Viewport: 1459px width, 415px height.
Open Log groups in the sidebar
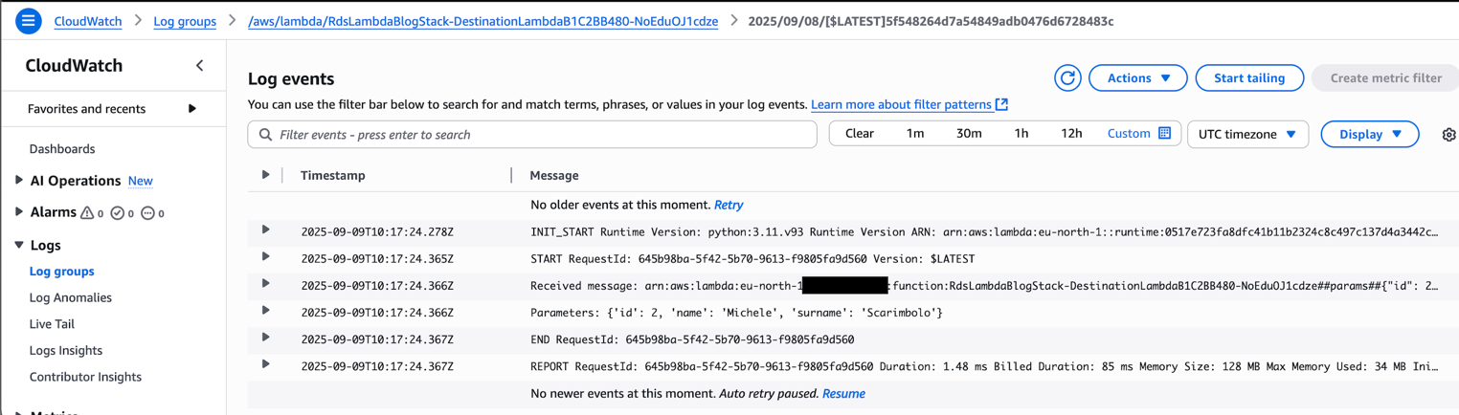tap(62, 272)
